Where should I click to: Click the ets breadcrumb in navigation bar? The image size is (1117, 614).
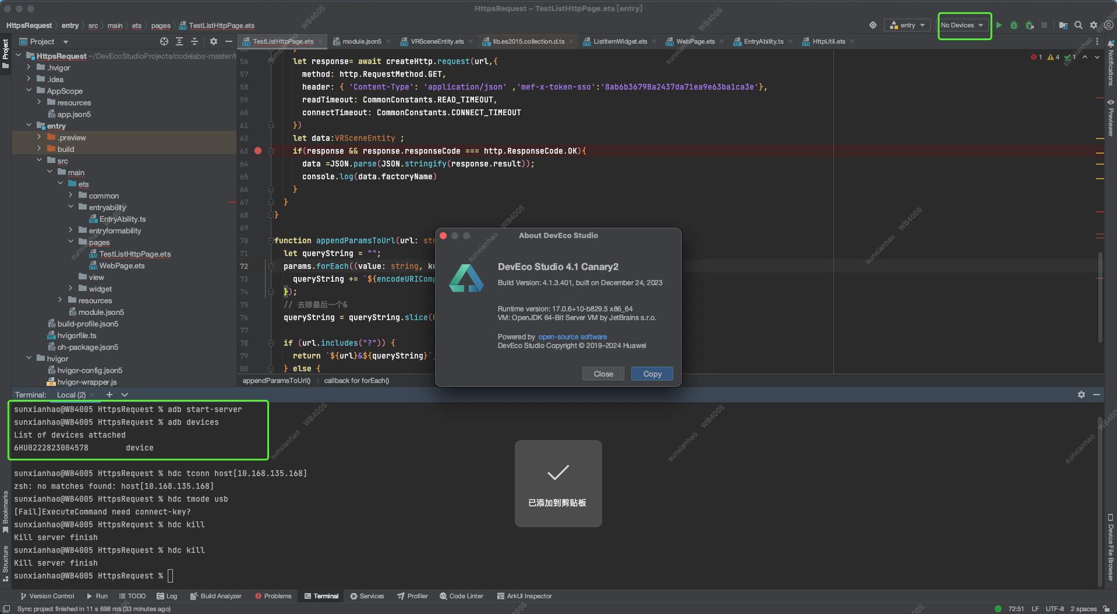click(x=137, y=26)
